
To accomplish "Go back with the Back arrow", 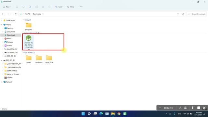I will tap(3, 14).
